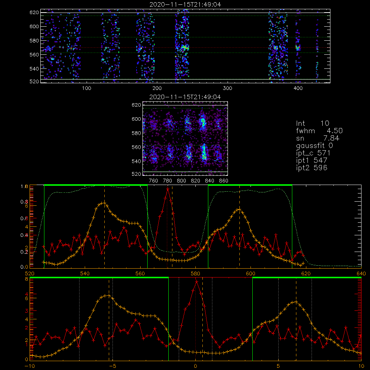This screenshot has width=370, height=370.
Task: Click x-axis label 840 under middle zoomed image
Action: [x=209, y=181]
